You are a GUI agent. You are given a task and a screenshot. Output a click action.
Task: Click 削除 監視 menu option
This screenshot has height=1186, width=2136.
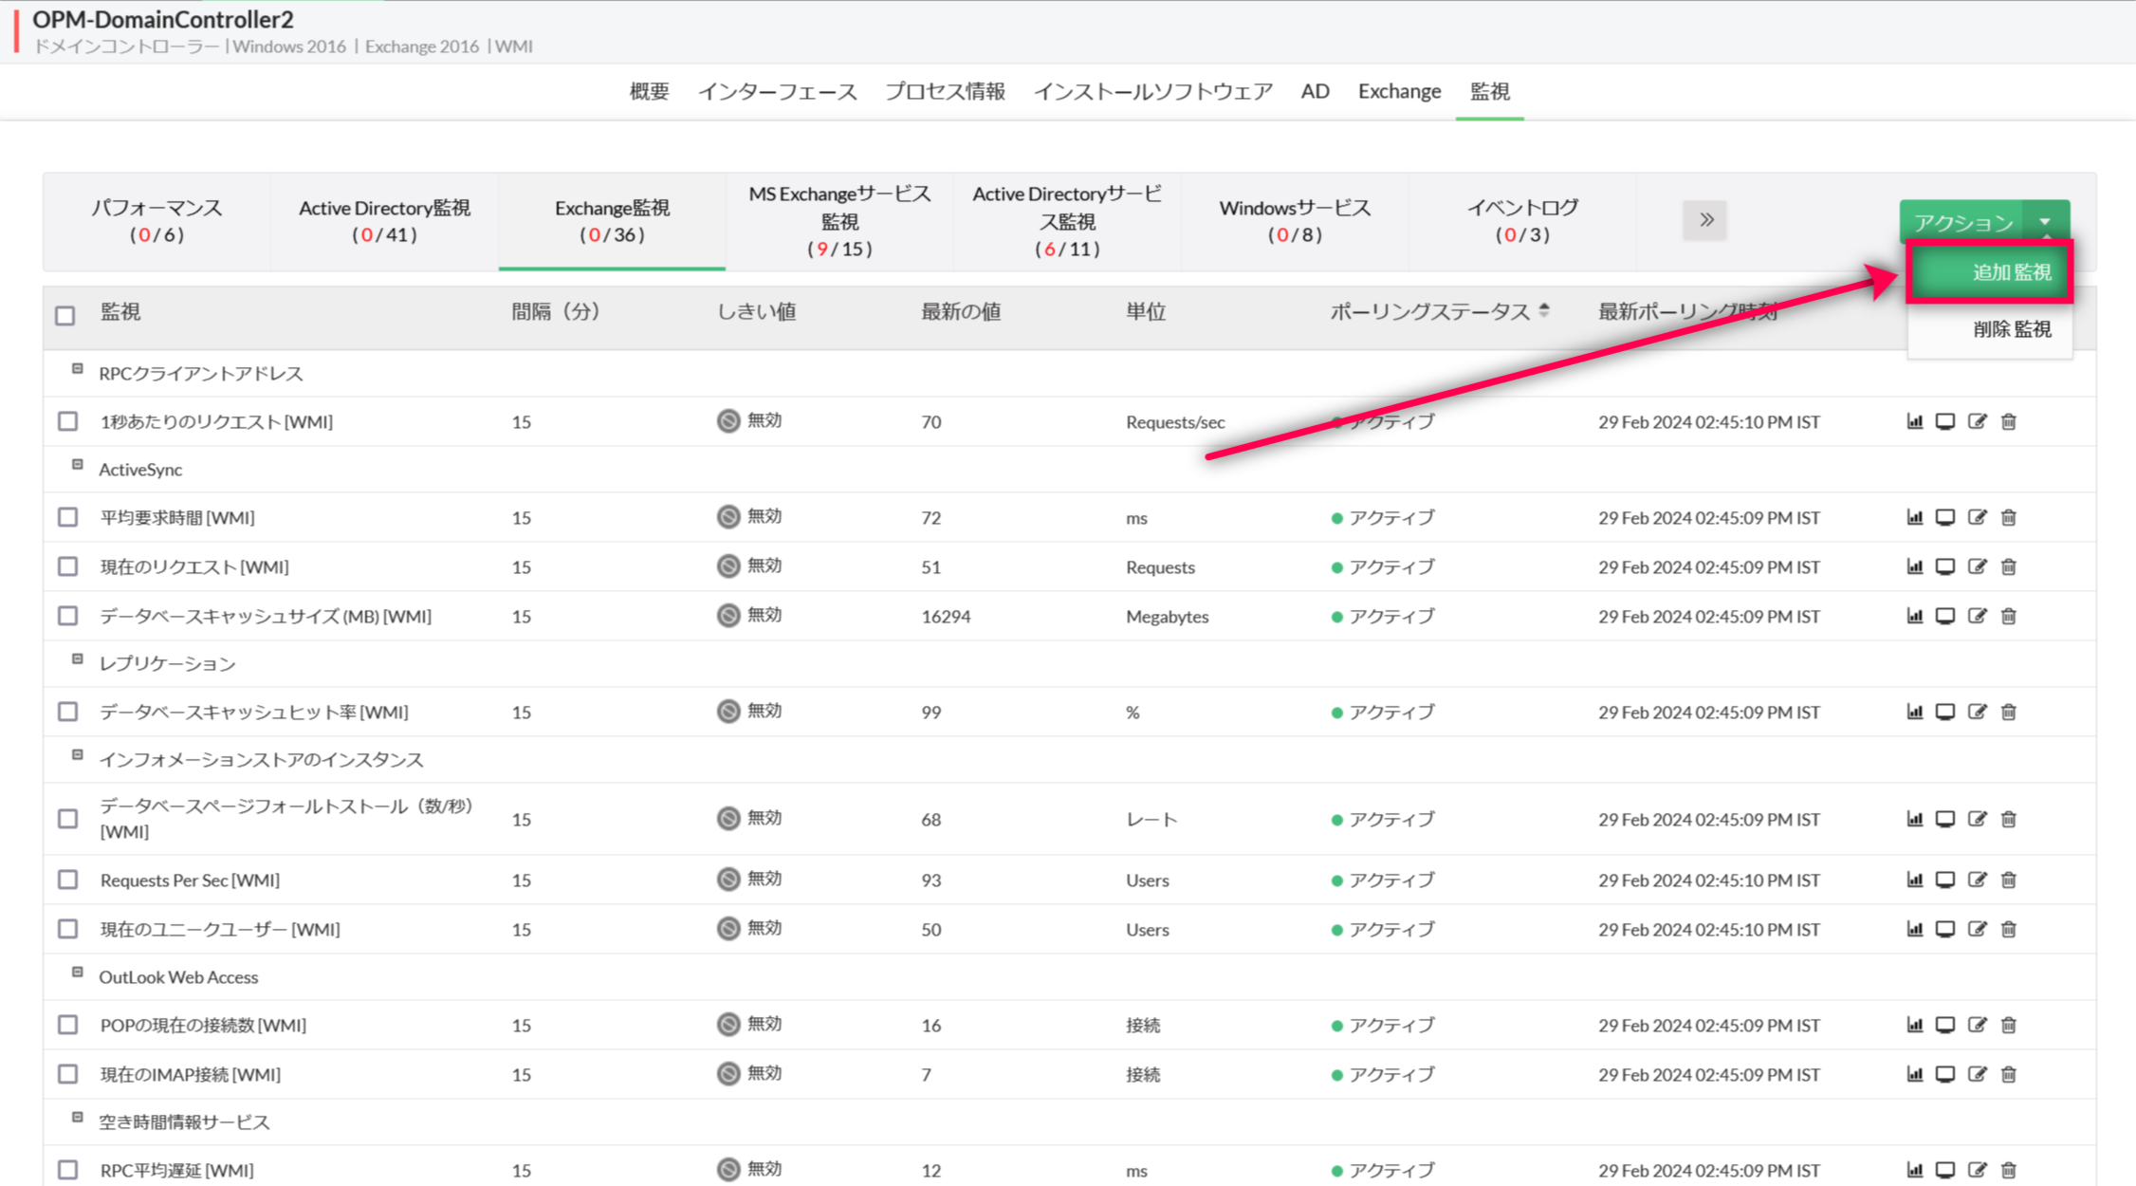tap(2011, 329)
